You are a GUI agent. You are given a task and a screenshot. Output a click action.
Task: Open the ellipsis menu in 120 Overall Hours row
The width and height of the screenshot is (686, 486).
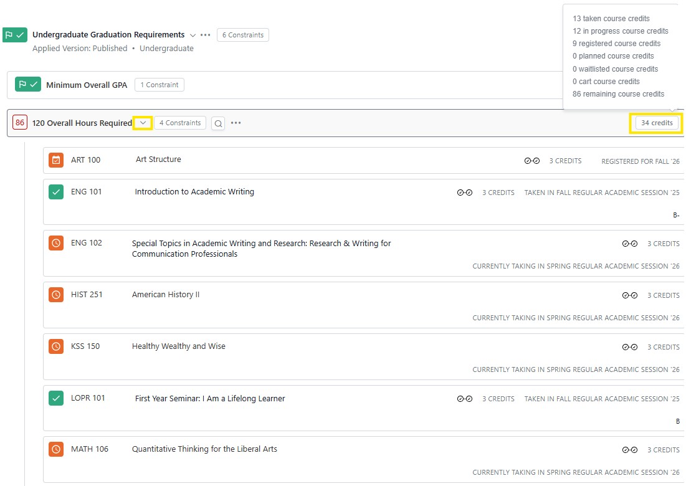[236, 123]
